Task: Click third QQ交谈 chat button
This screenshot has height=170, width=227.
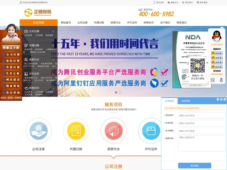Action: click(217, 62)
